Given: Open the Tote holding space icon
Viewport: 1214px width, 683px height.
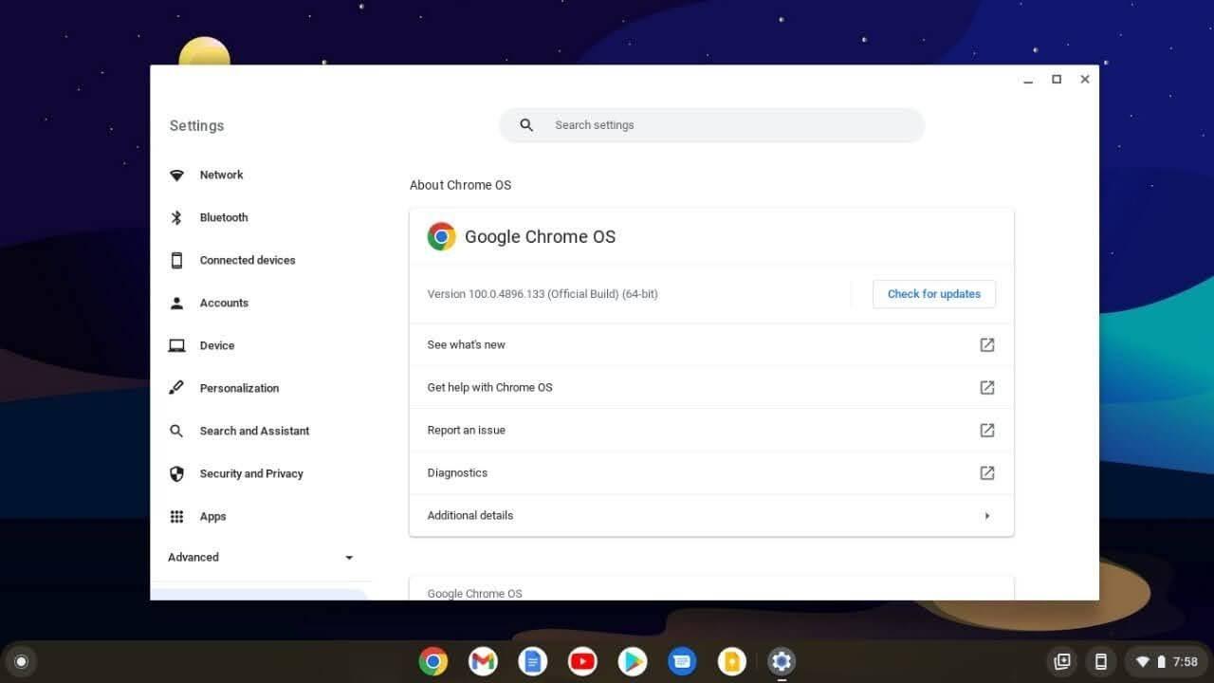Looking at the screenshot, I should coord(1062,661).
